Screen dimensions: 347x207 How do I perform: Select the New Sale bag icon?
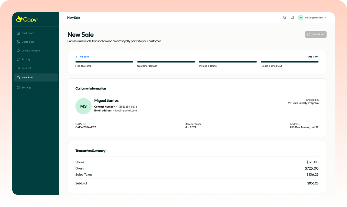(x=18, y=77)
